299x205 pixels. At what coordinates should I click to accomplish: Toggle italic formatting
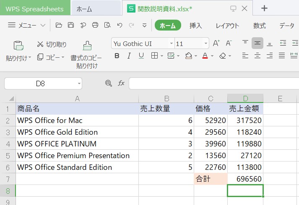point(129,56)
